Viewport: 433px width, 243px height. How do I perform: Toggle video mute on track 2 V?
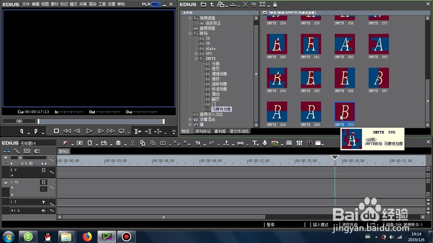point(43,170)
